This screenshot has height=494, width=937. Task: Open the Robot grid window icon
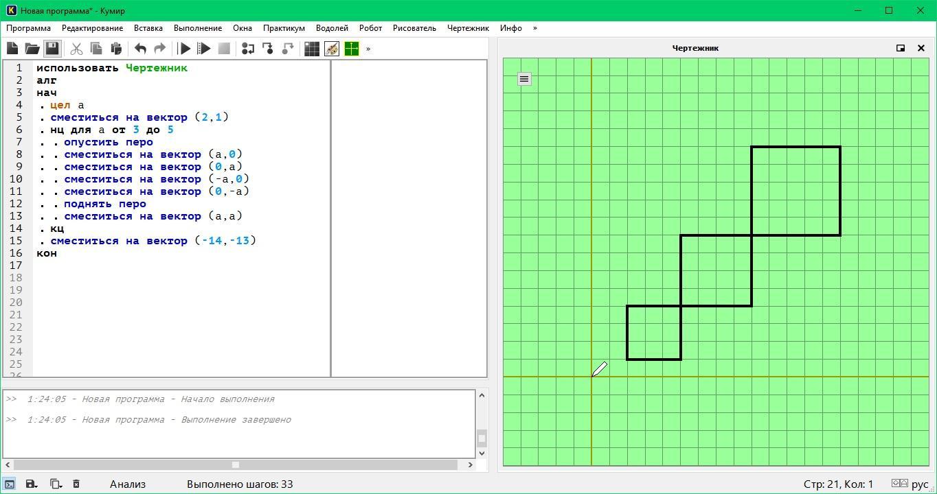click(312, 49)
